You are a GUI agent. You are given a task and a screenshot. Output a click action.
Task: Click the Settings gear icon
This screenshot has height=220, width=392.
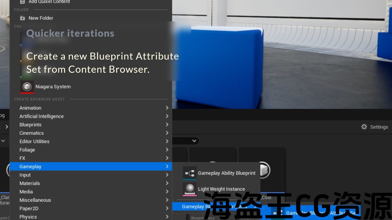[x=364, y=127]
